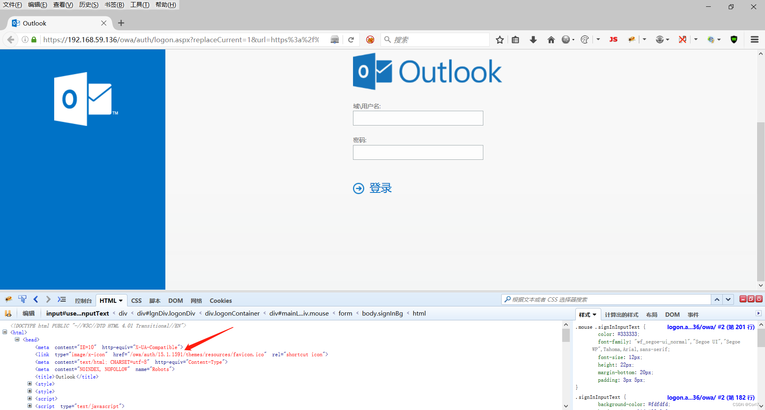This screenshot has width=765, height=410.
Task: Click the Firebug logo in the panel toolbar
Action: (8, 299)
